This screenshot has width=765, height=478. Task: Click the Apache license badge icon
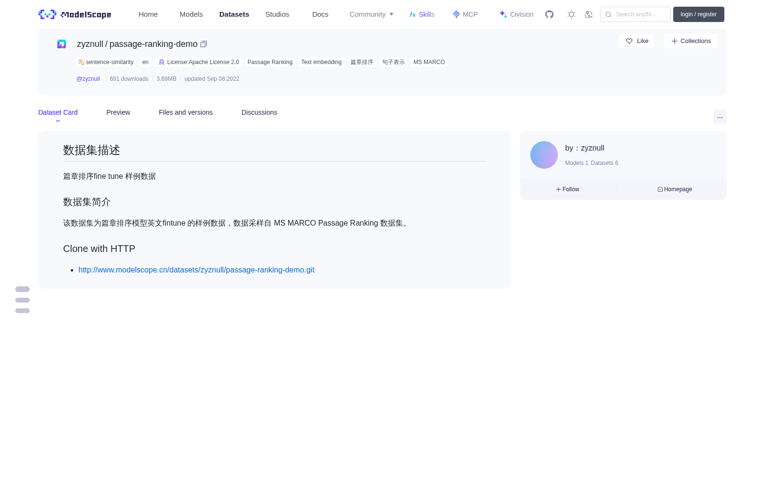point(162,62)
